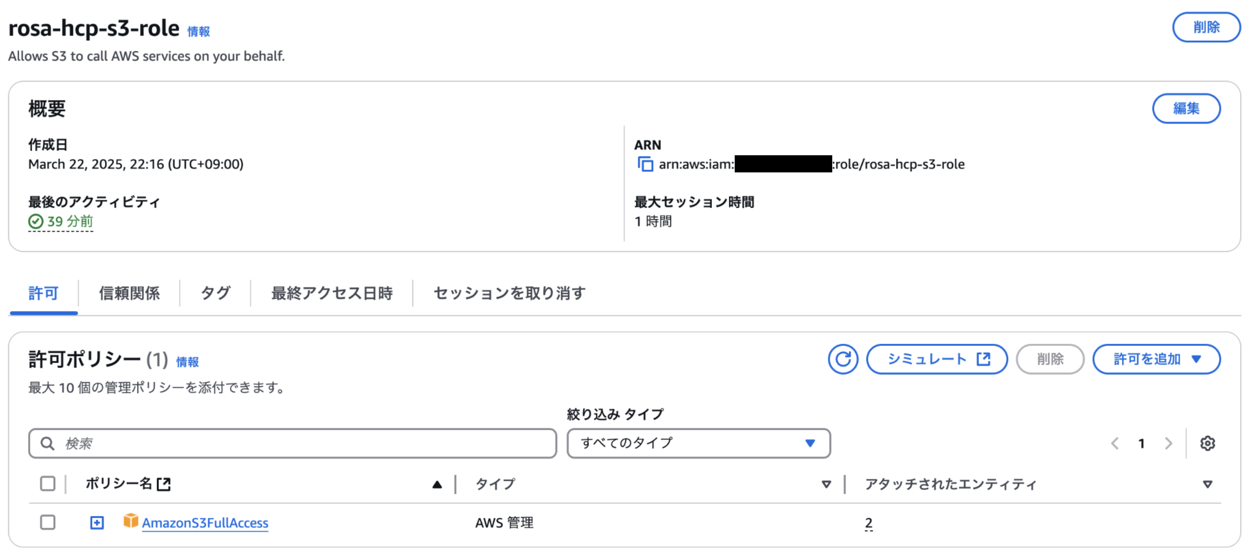
Task: Open the すべてのタイプ filter dropdown
Action: pos(698,443)
